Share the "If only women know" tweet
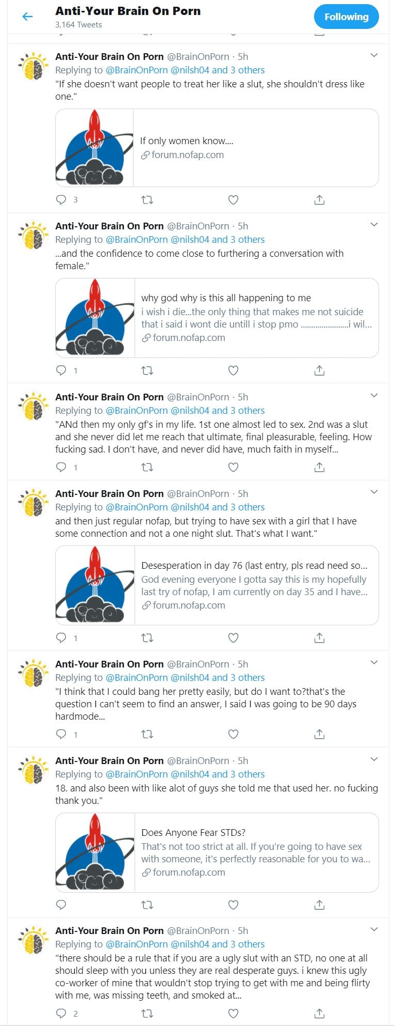The height and width of the screenshot is (1026, 394). pos(319,200)
